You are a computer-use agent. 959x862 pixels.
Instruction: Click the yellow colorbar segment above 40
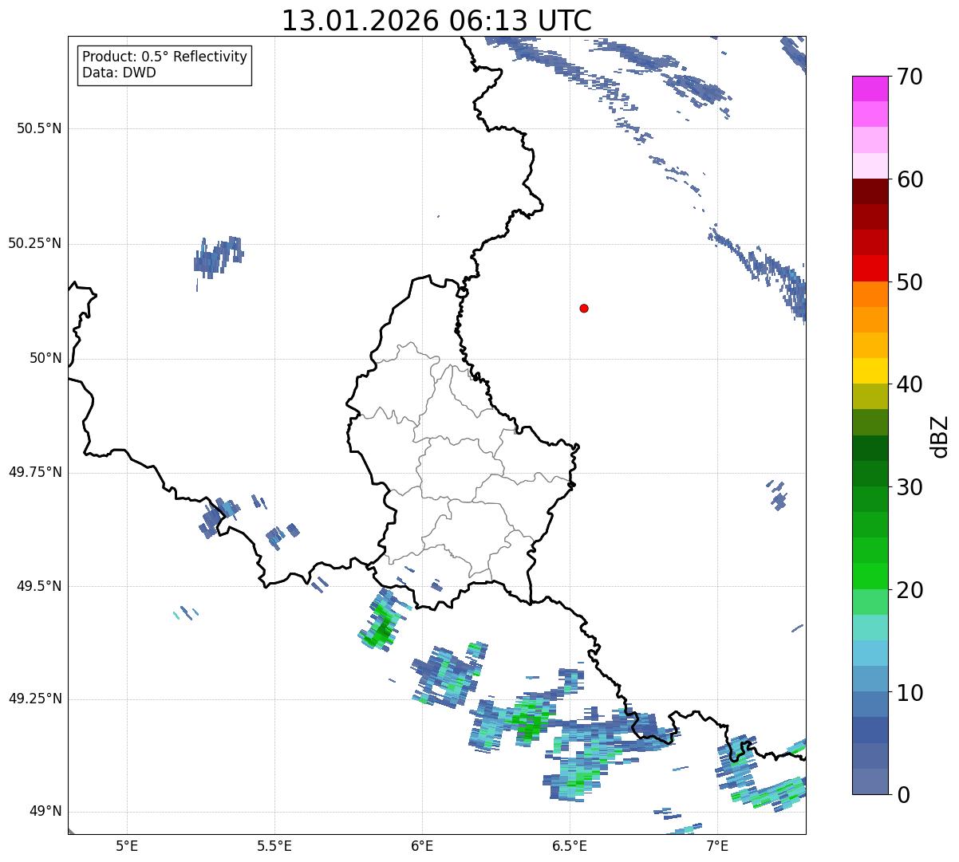870,371
